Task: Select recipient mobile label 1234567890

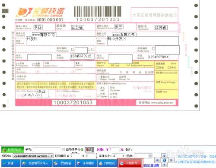Action: coord(159,57)
